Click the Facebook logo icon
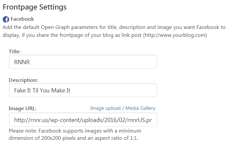 pyautogui.click(x=6, y=19)
